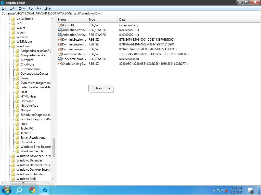Screen dimensions: 261x195
Task: Select the Notepad key folder icon
Action: pyautogui.click(x=17, y=110)
